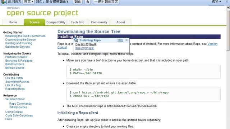
Task: Click the No button in translation bar
Action: pyautogui.click(x=88, y=2)
